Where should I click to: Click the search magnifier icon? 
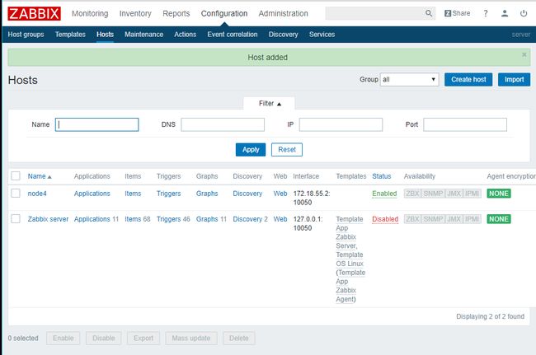pyautogui.click(x=429, y=13)
